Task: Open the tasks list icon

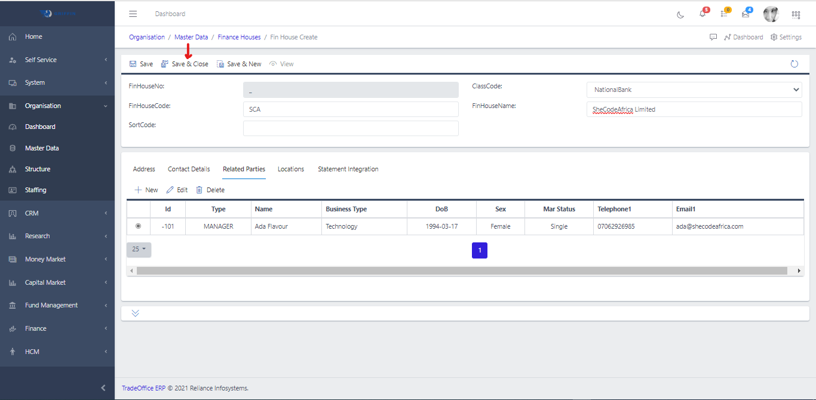Action: [724, 14]
